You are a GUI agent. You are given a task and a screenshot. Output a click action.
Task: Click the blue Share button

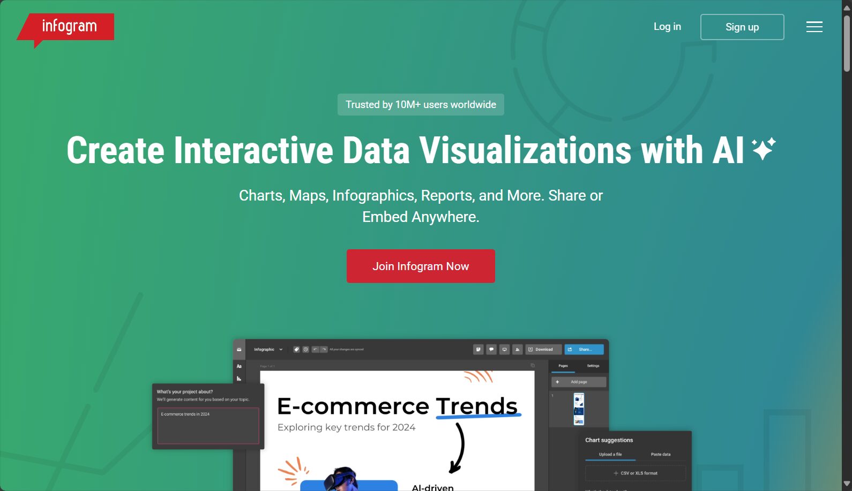[584, 349]
